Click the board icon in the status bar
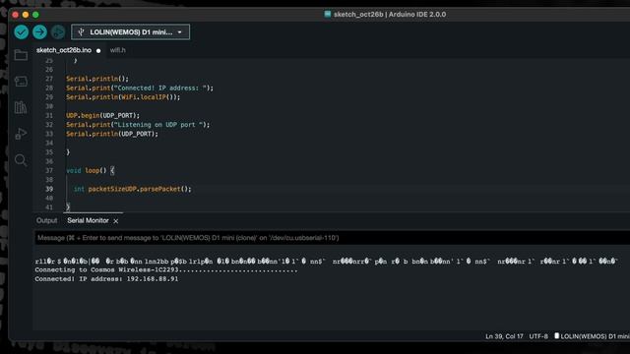 coord(556,336)
